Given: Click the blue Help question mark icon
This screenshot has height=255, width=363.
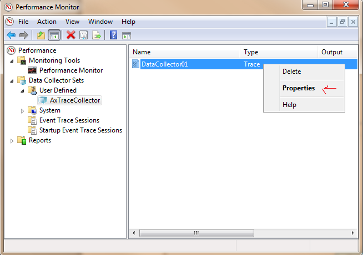Looking at the screenshot, I should click(x=113, y=35).
